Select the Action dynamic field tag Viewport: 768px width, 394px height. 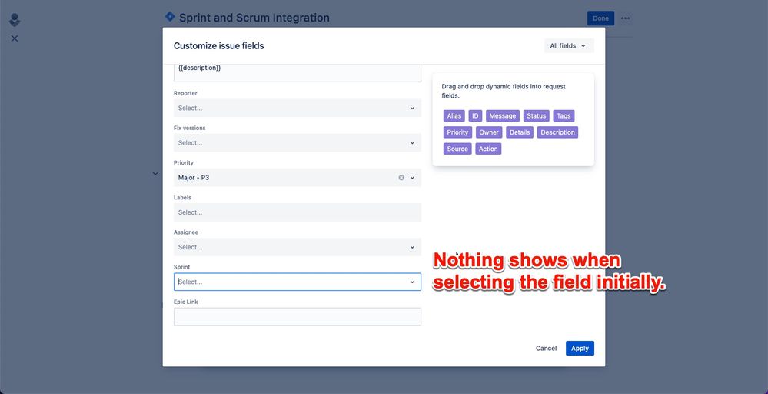[488, 149]
